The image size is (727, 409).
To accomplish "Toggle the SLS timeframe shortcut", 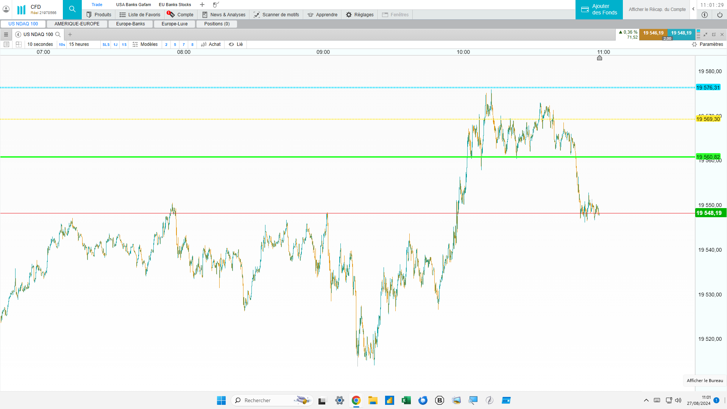I will 106,45.
